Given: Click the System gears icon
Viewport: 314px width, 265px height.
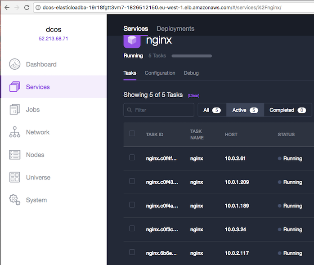Looking at the screenshot, I should [14, 200].
